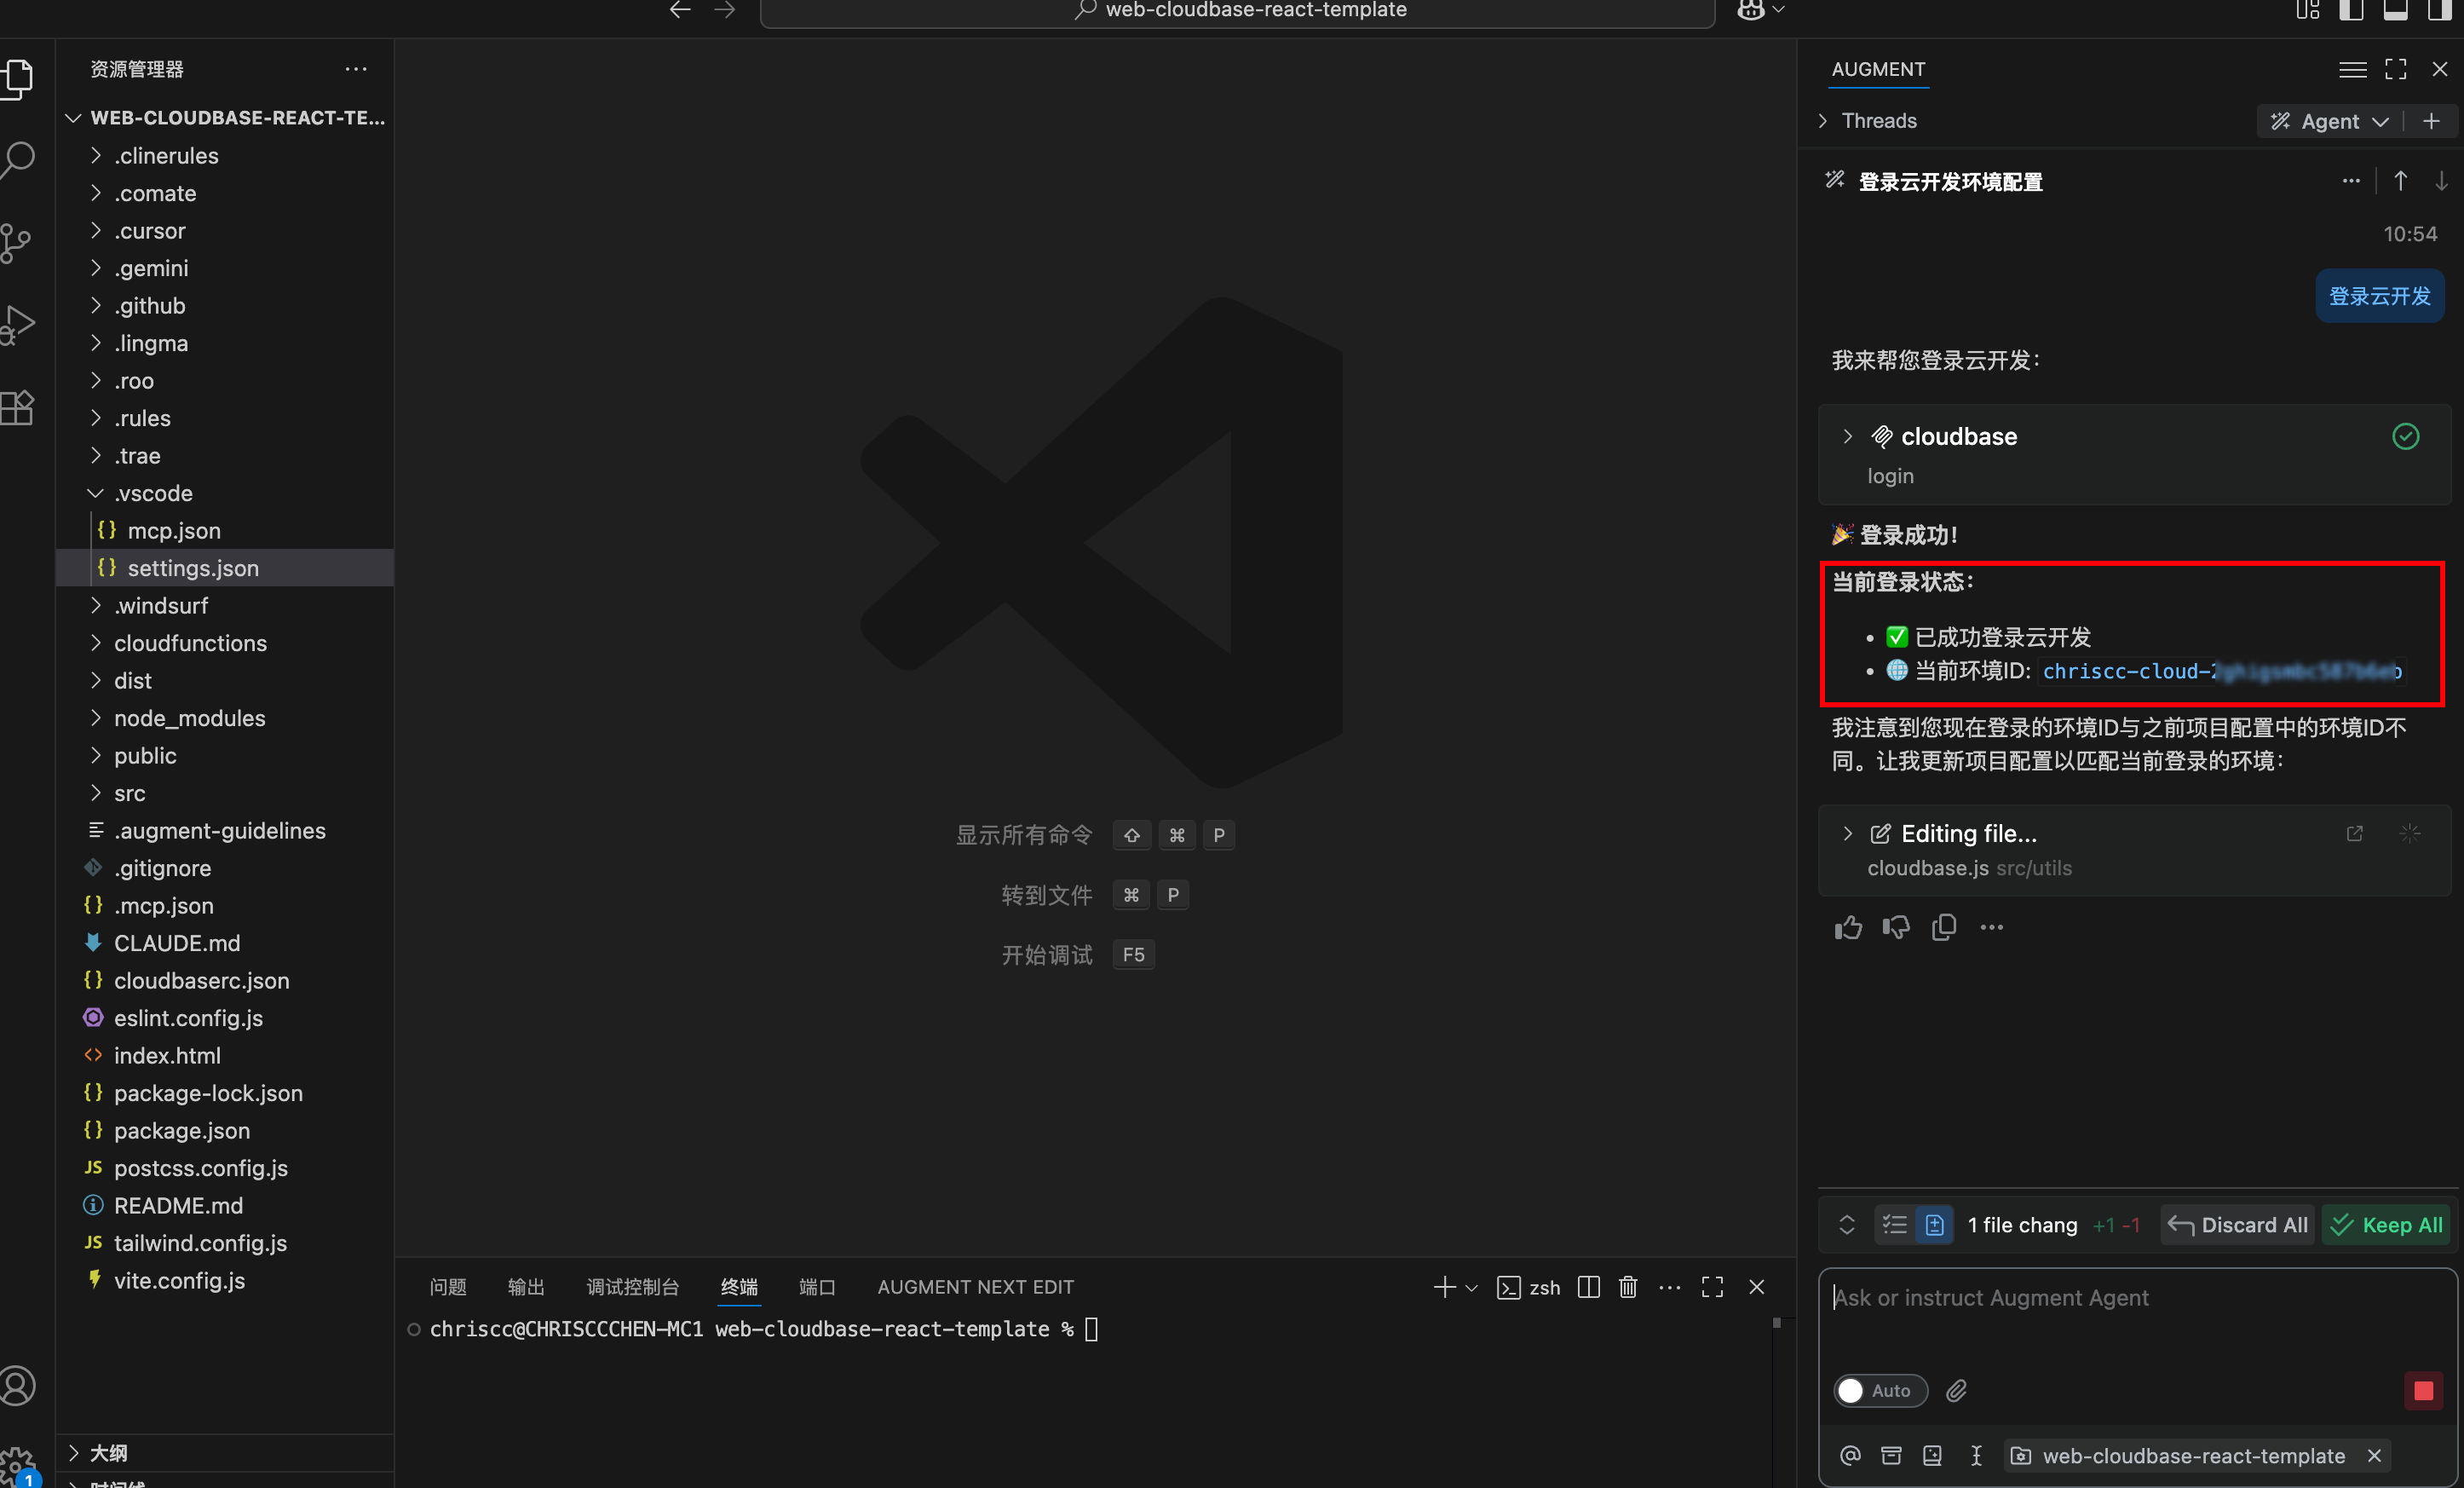Screen dimensions: 2464x1488
Task: Remove the web-cloudbase-react-template context chip
Action: pyautogui.click(x=2374, y=1455)
